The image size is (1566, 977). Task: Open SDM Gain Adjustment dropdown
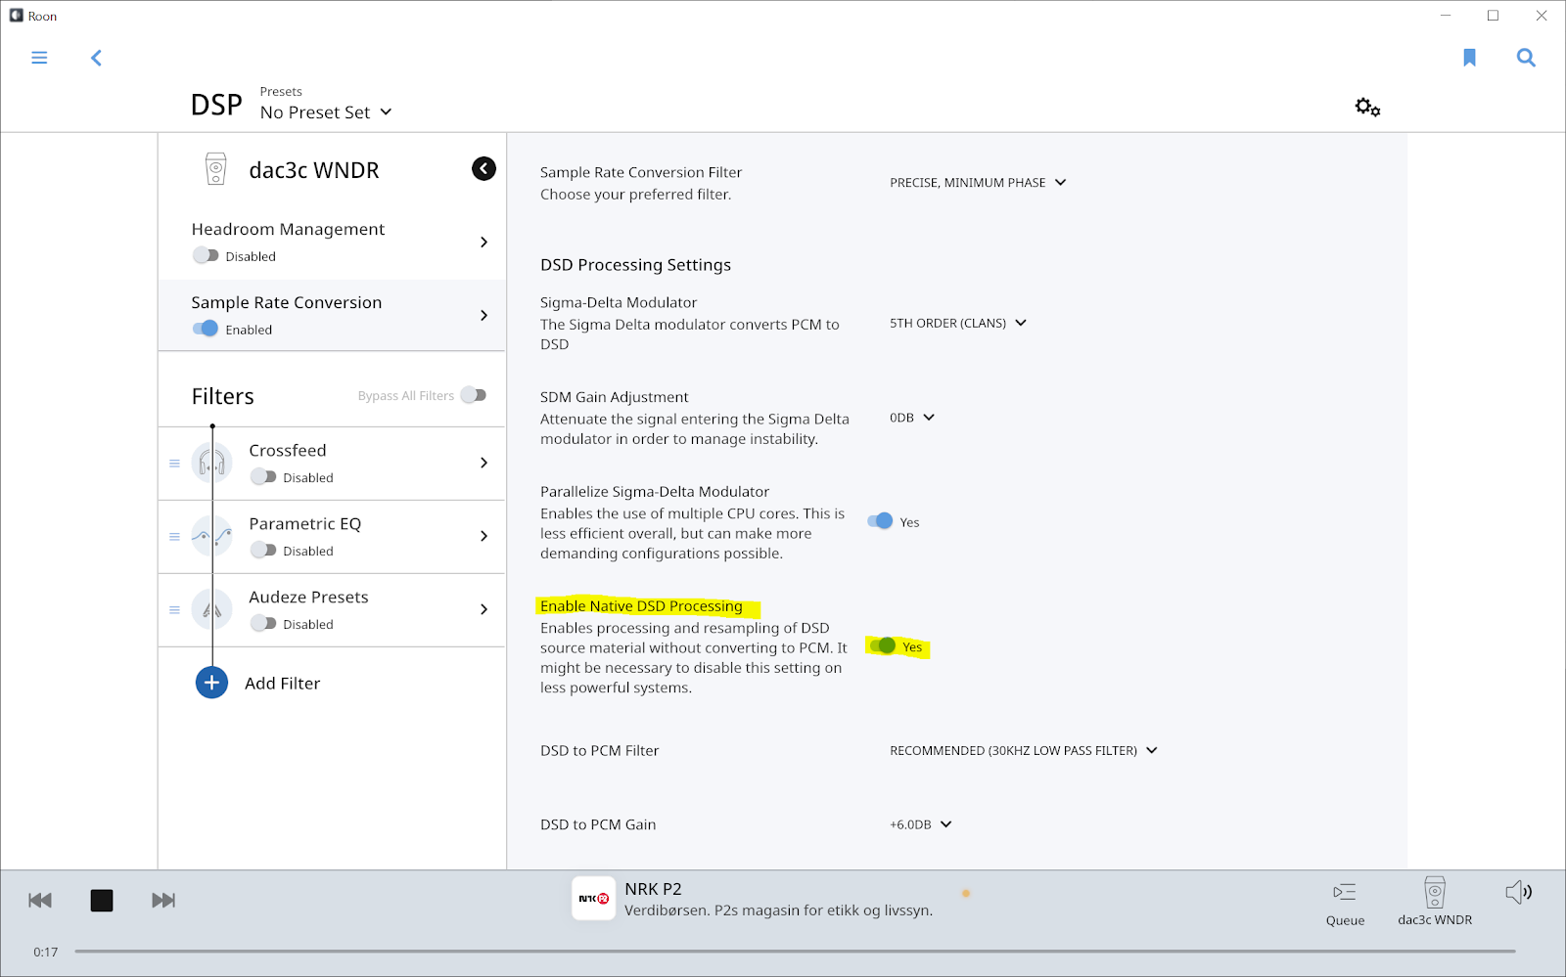coord(912,418)
